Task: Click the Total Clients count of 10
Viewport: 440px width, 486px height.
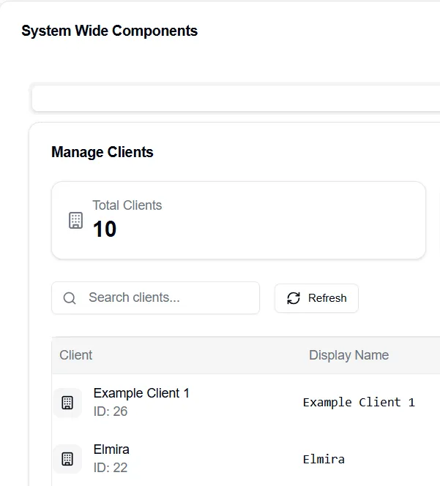Action: 105,229
